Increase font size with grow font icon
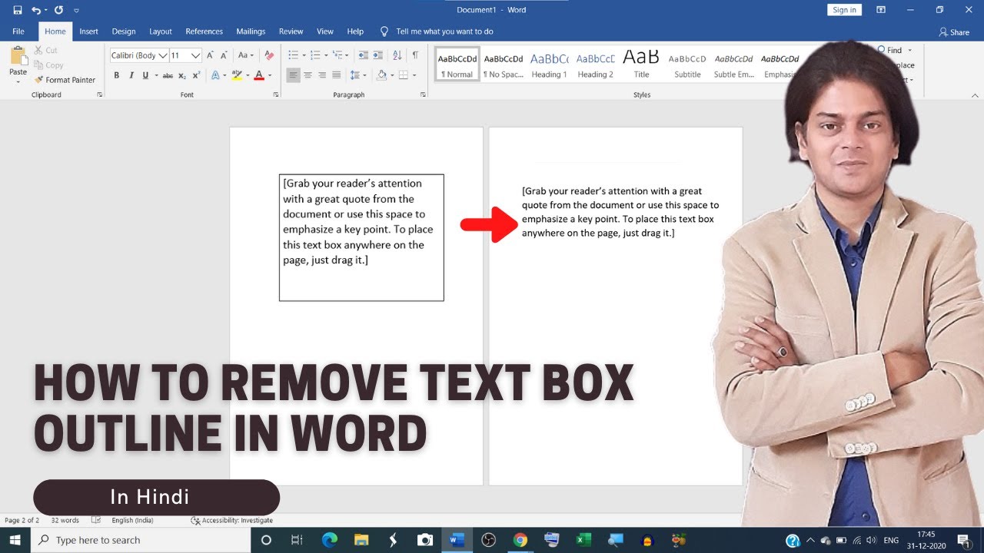The image size is (984, 553). [211, 55]
